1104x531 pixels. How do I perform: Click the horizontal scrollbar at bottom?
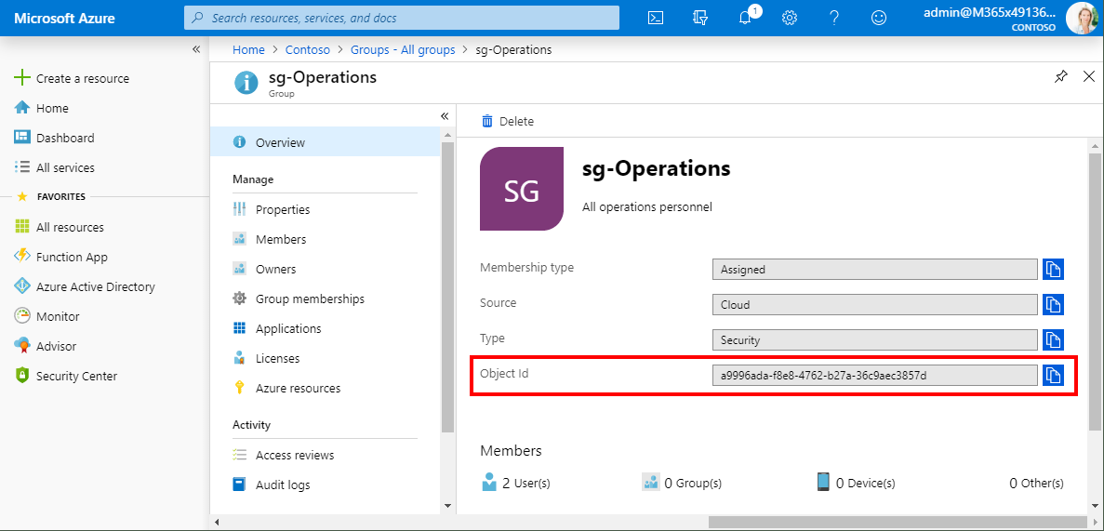(651, 522)
